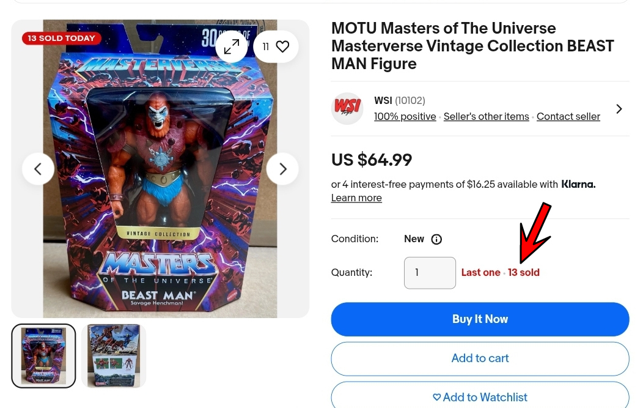Image resolution: width=643 pixels, height=408 pixels.
Task: Open the 100% positive feedback link
Action: tap(405, 117)
